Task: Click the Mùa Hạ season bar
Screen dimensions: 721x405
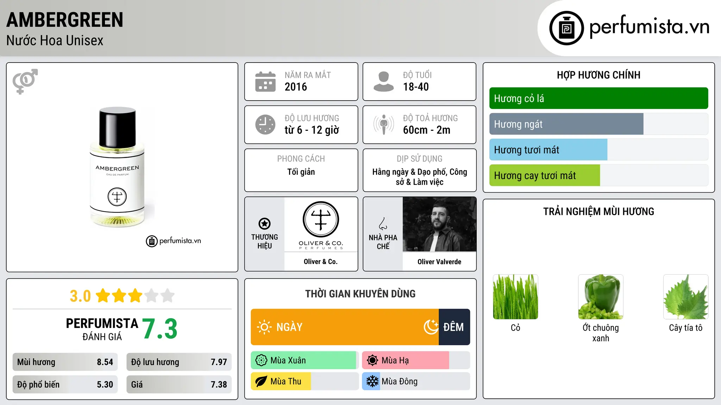Action: click(x=416, y=360)
